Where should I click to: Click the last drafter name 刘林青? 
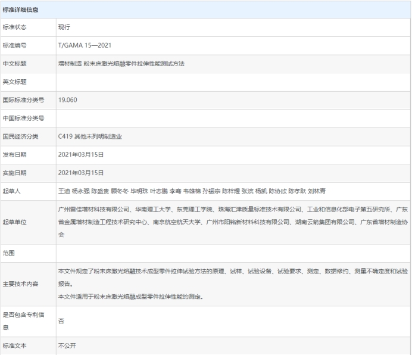(x=316, y=191)
